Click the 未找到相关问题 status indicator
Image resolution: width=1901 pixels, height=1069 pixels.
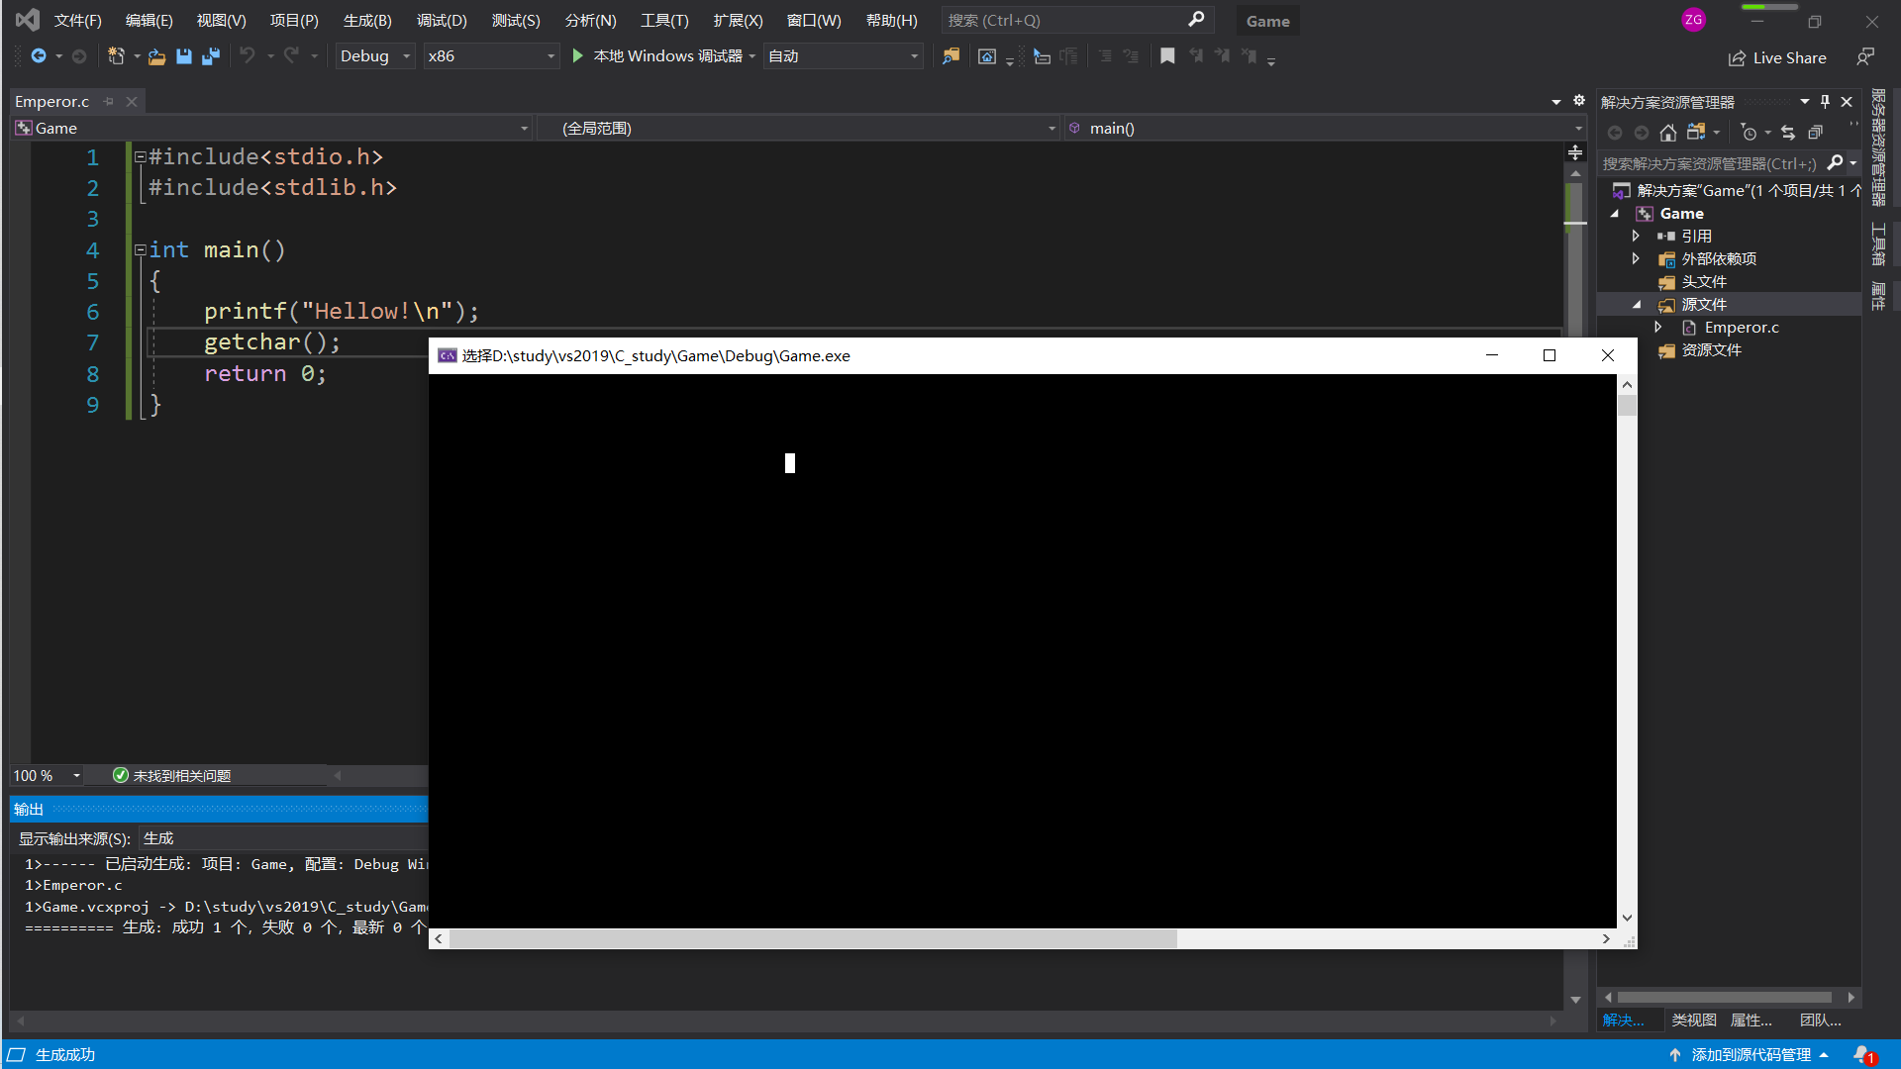(172, 776)
